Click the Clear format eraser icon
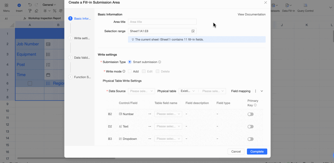 click(x=36, y=11)
